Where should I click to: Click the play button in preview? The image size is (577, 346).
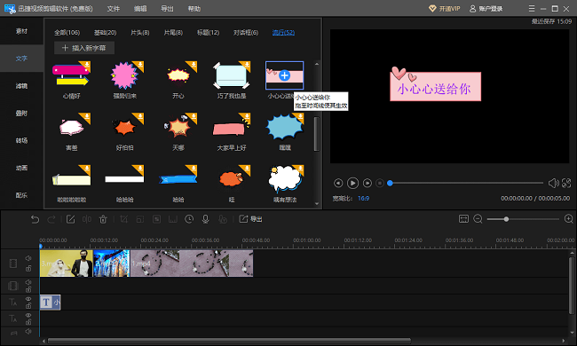click(x=352, y=183)
